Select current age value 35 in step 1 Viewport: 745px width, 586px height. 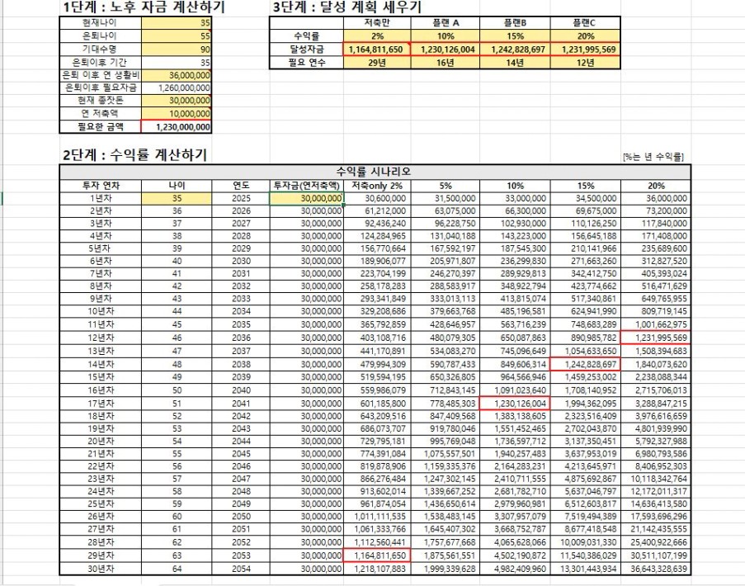[177, 23]
